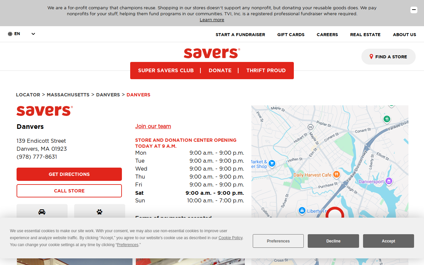The image size is (424, 265).
Task: Click the Saturday hours row
Action: [x=189, y=193]
